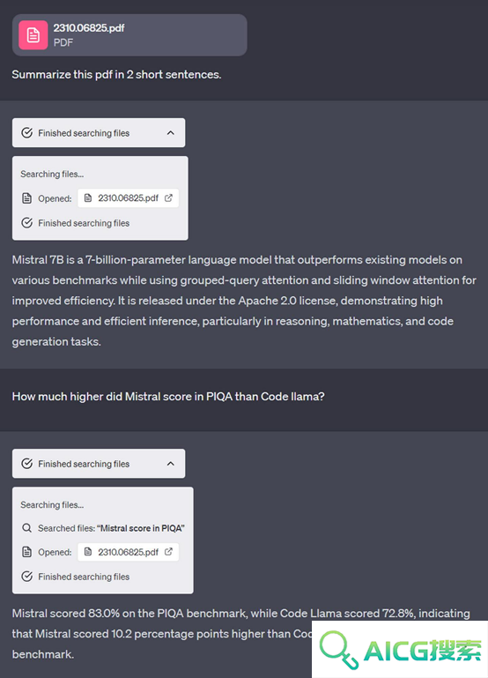Open the second 2310.06825.pdf opened file link
The width and height of the screenshot is (488, 678).
[x=129, y=552]
